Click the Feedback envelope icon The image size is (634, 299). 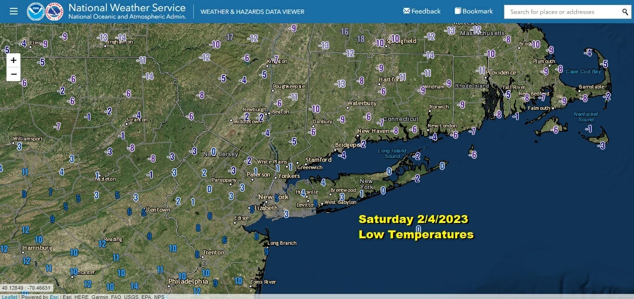coord(406,11)
